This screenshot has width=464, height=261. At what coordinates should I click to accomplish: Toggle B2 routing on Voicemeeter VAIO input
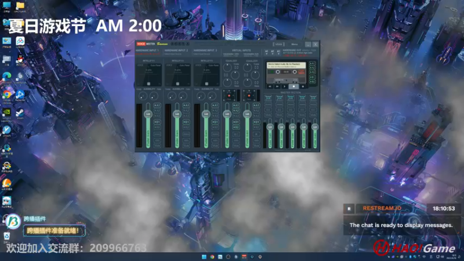pyautogui.click(x=236, y=127)
